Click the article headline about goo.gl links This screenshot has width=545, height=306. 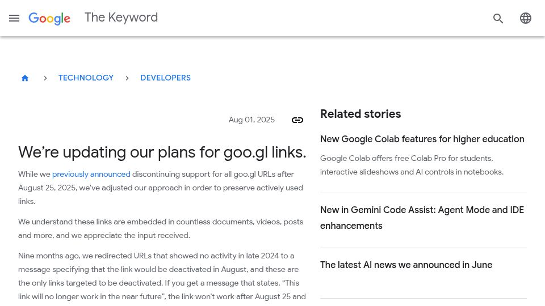[162, 152]
